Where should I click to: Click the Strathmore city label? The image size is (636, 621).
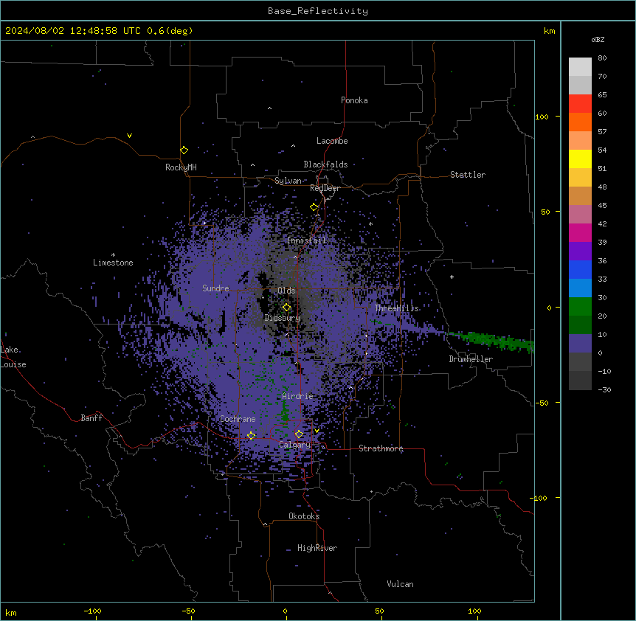(381, 448)
